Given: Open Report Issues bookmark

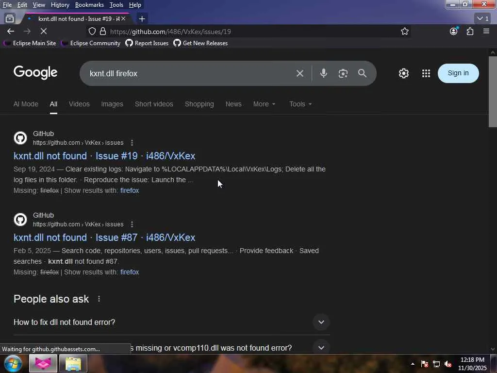Looking at the screenshot, I should [x=147, y=43].
